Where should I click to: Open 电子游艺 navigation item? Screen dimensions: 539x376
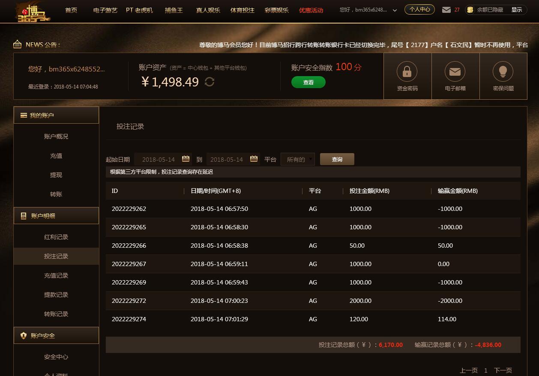105,10
